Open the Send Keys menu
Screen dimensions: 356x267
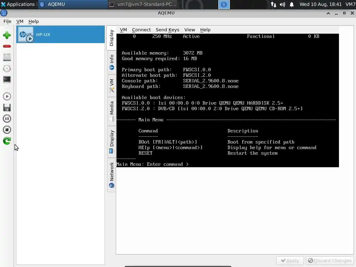(x=167, y=30)
